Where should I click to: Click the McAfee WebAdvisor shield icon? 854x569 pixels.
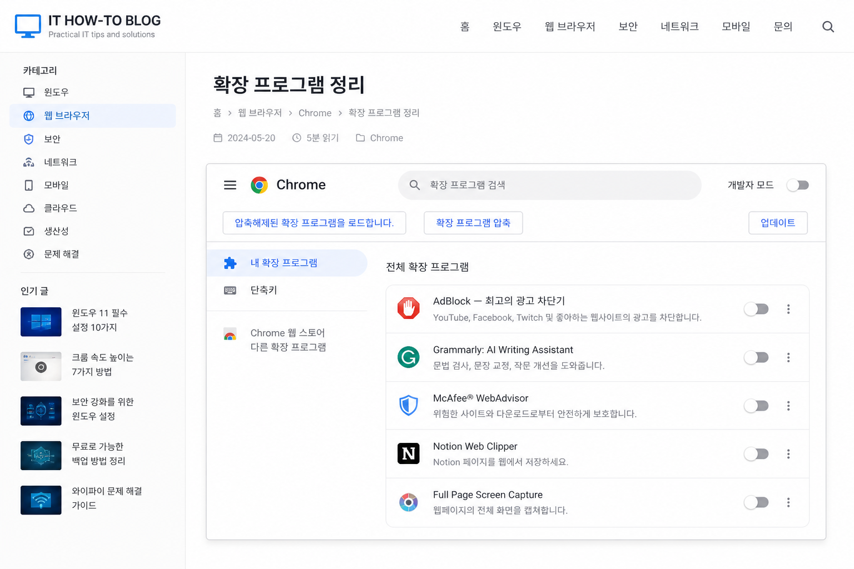pyautogui.click(x=409, y=405)
